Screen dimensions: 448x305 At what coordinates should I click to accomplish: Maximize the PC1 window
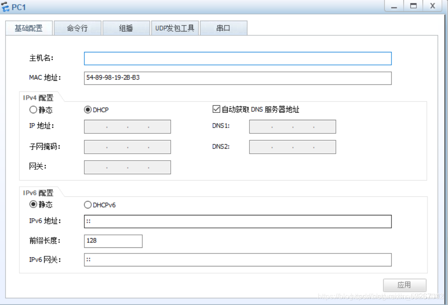(413, 6)
